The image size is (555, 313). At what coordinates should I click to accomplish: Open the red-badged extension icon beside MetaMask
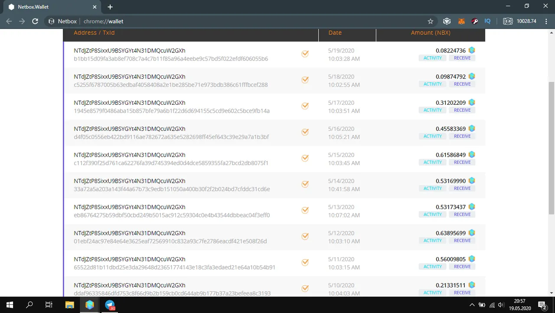(x=475, y=21)
